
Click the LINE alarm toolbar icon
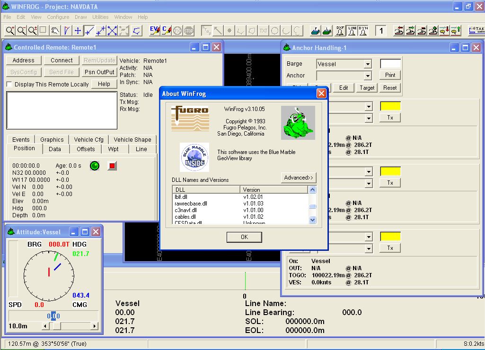[352, 30]
